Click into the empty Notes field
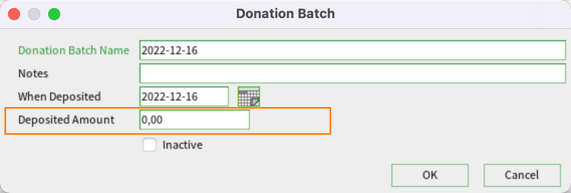The height and width of the screenshot is (193, 571). pos(353,73)
